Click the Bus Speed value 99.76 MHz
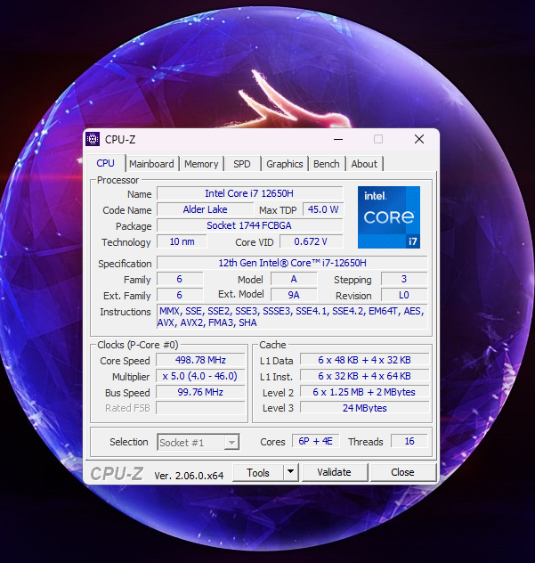 click(200, 392)
